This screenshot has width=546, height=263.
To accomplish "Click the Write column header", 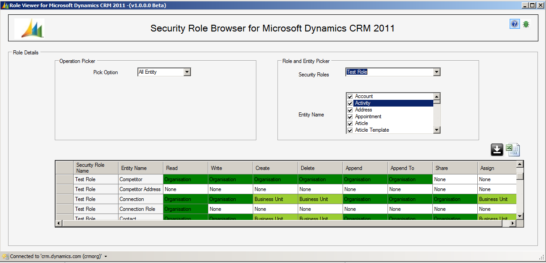I will point(230,168).
